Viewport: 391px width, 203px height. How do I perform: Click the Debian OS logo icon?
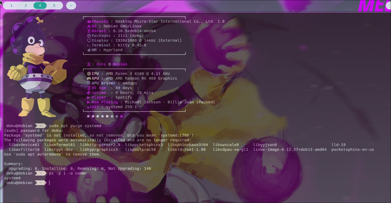(x=89, y=26)
